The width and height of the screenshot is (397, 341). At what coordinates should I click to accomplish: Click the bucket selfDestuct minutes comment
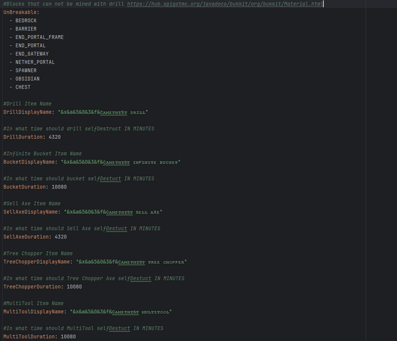[79, 178]
